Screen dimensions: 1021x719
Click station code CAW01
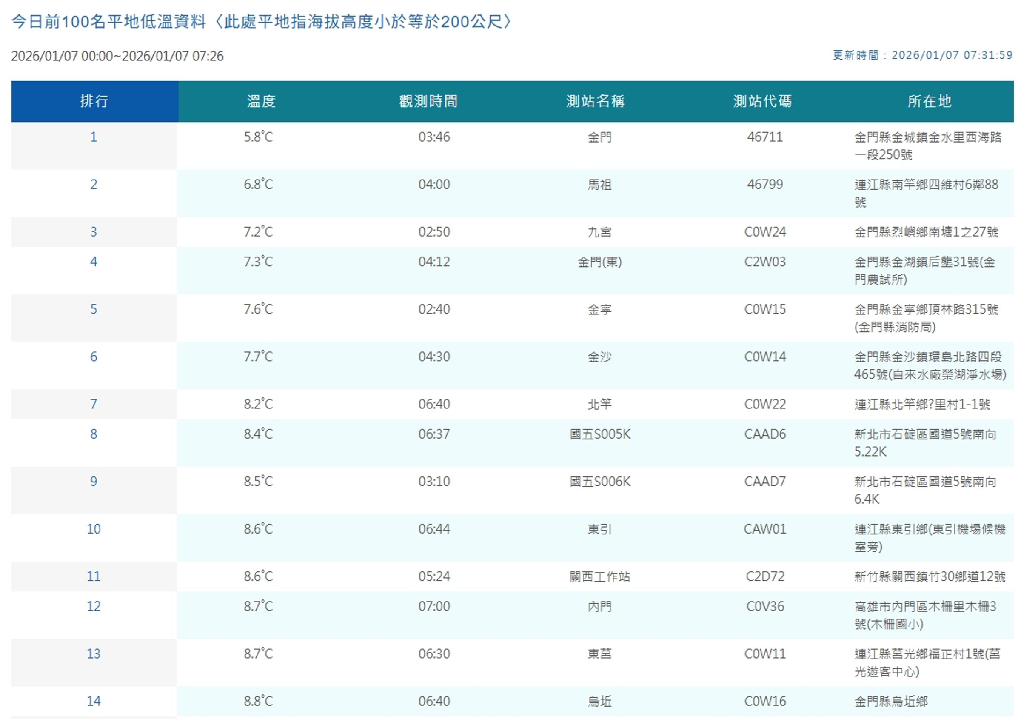point(765,530)
